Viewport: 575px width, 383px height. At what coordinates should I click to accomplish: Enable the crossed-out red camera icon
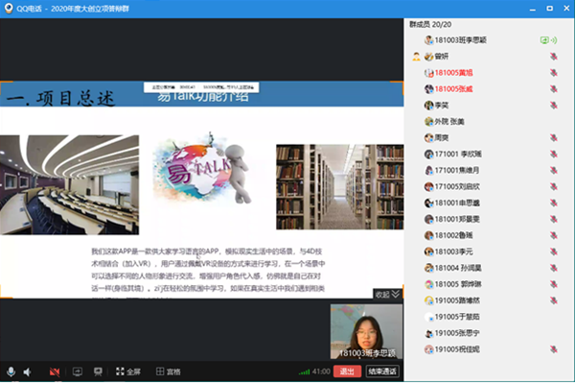pyautogui.click(x=55, y=372)
